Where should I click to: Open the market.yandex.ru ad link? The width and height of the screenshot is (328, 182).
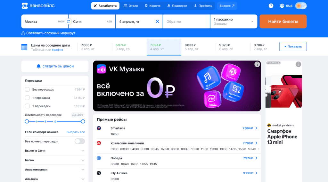pos(283,125)
